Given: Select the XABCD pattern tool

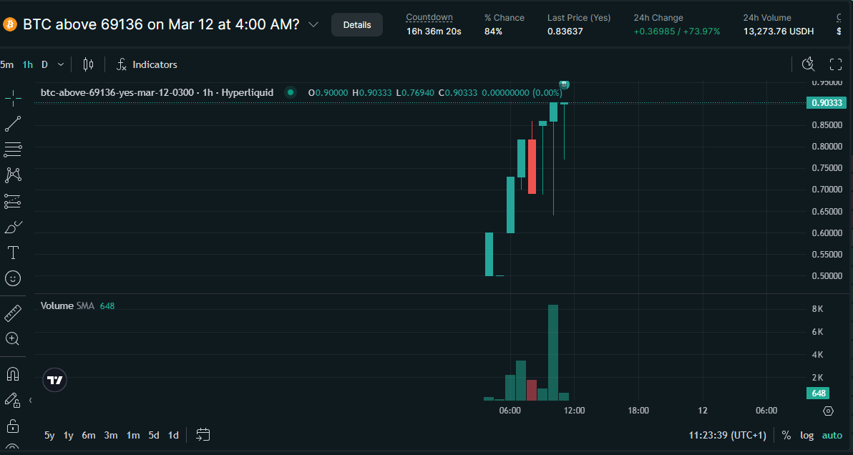Looking at the screenshot, I should [12, 175].
